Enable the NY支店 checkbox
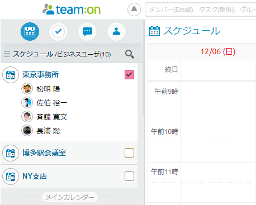Screen dimensions: 256x205 tap(129, 176)
